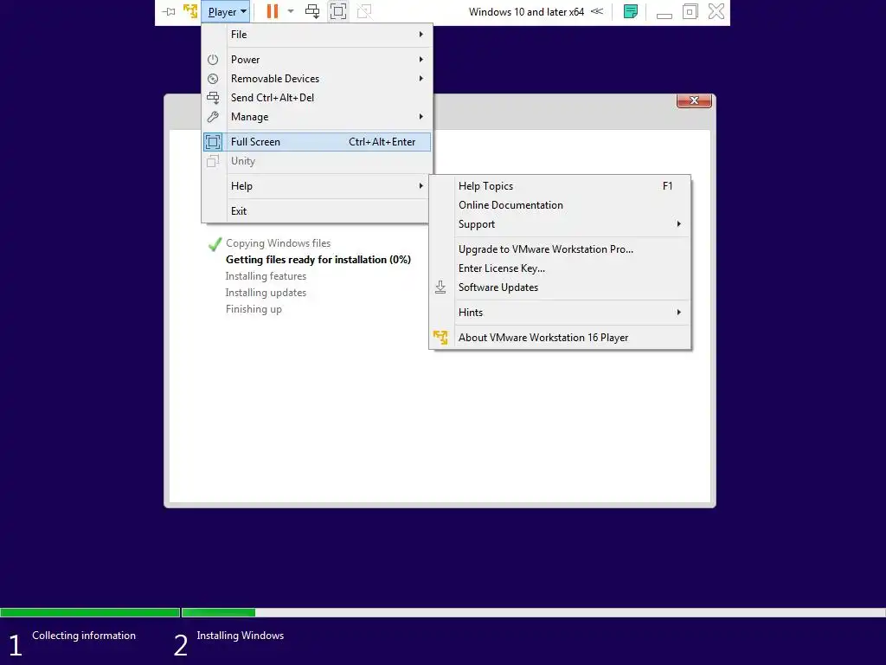Click the Help submenu arrow

coord(421,186)
